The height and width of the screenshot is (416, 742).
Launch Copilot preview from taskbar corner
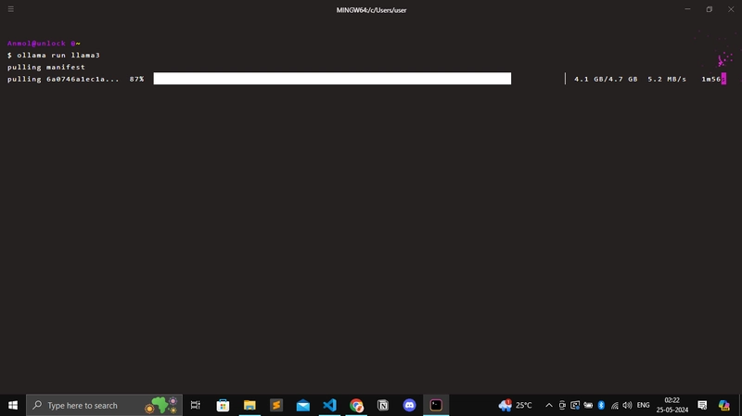(724, 405)
